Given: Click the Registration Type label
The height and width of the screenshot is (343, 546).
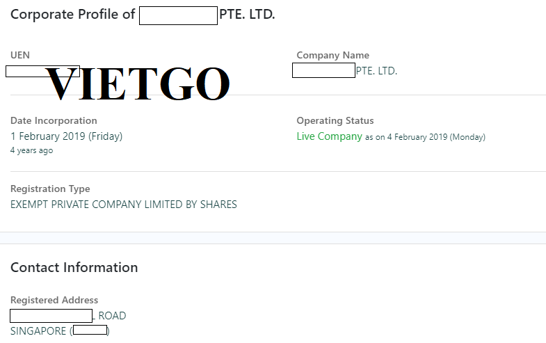Looking at the screenshot, I should 50,189.
